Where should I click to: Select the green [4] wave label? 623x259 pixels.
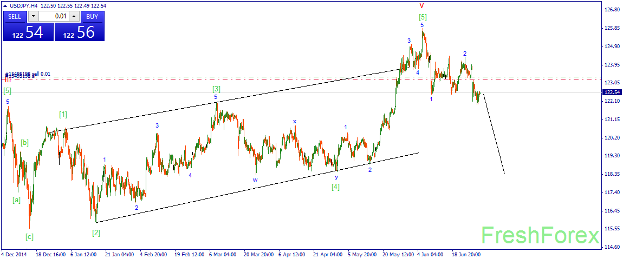tap(336, 187)
